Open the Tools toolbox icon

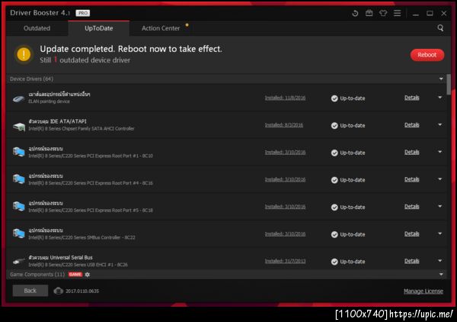pos(369,13)
